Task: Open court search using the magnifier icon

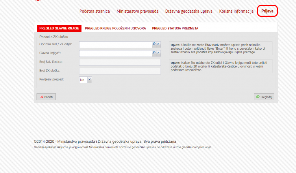Action: tap(154, 44)
